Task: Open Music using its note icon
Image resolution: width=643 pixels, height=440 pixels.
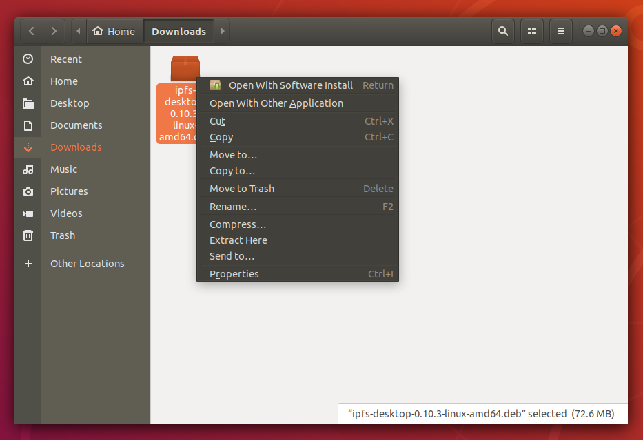Action: click(x=28, y=169)
